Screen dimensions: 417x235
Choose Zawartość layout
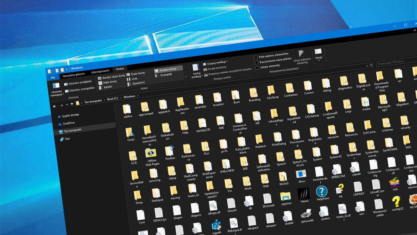coord(137,83)
